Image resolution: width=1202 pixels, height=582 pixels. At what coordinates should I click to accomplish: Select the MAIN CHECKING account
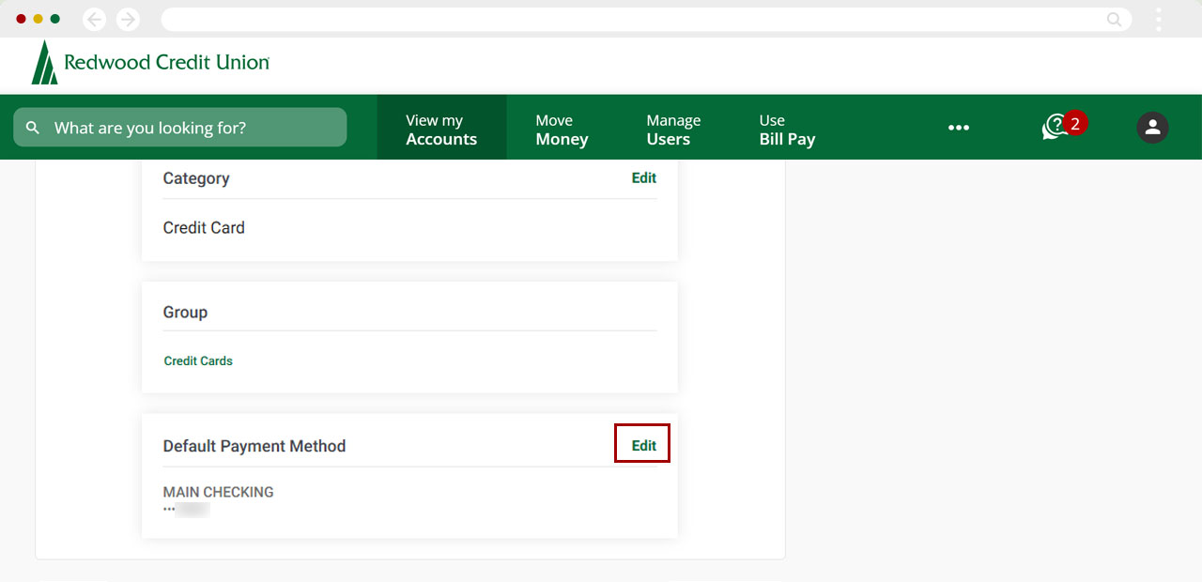click(x=218, y=492)
